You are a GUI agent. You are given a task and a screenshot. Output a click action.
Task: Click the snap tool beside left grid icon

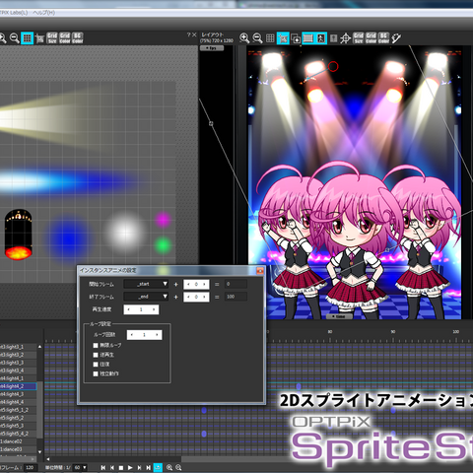click(x=39, y=38)
